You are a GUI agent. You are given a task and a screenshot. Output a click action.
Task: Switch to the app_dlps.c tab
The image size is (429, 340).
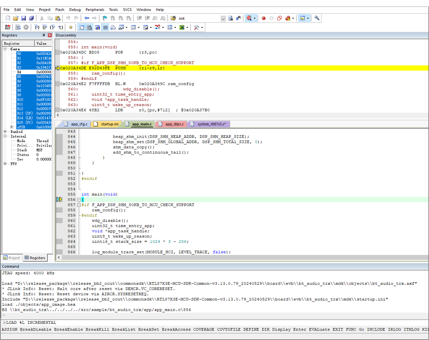[x=174, y=124]
